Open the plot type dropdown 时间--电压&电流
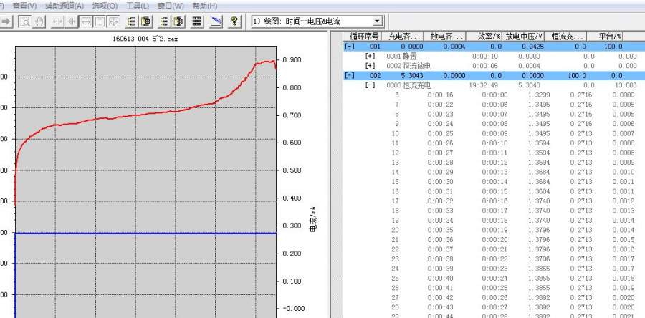The width and height of the screenshot is (645, 318). (x=317, y=21)
